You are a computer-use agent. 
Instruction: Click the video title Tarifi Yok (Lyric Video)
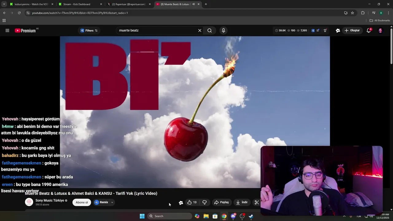coord(91,193)
